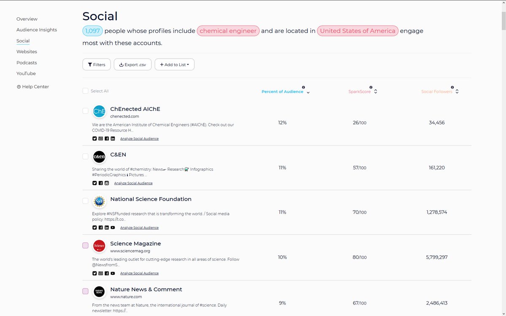The height and width of the screenshot is (316, 506).
Task: Open Audience Insights section
Action: [x=37, y=30]
